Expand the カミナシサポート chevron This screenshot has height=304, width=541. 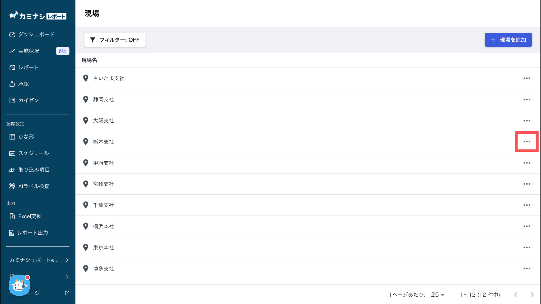tap(67, 260)
